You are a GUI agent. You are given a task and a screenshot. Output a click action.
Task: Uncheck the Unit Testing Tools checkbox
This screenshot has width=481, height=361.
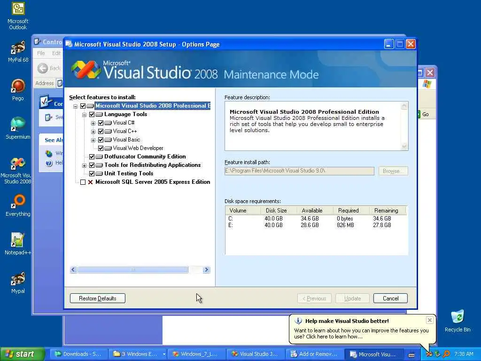point(92,174)
